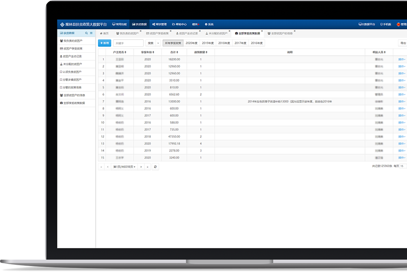Switch to the 全部贫困户的信息 tab

pyautogui.click(x=280, y=33)
